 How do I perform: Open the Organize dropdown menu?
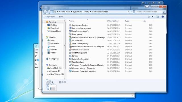[x=50, y=17]
